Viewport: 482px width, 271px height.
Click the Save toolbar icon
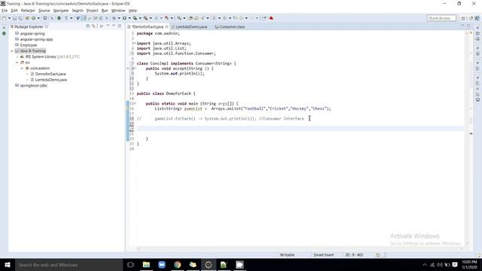(14, 18)
